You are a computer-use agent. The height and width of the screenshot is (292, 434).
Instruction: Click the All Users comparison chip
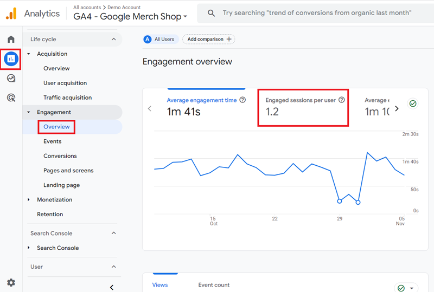(161, 39)
